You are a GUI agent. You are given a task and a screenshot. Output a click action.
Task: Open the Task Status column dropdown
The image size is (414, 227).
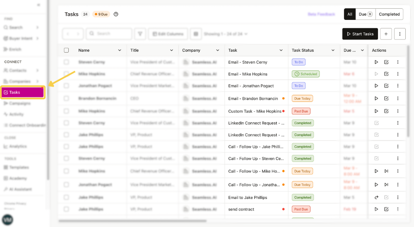(333, 50)
